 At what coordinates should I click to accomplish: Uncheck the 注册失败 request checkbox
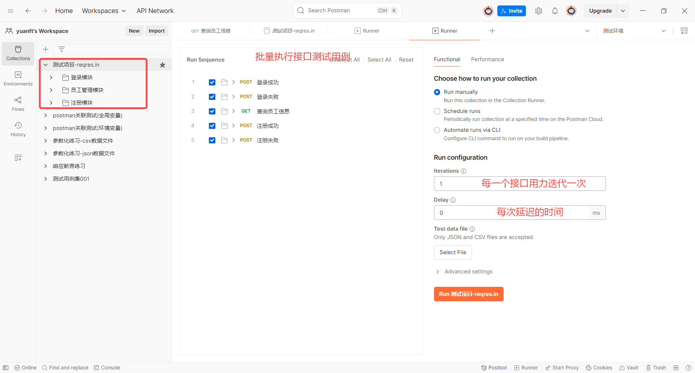[x=212, y=140]
